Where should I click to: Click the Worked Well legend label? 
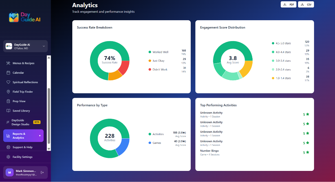point(160,52)
